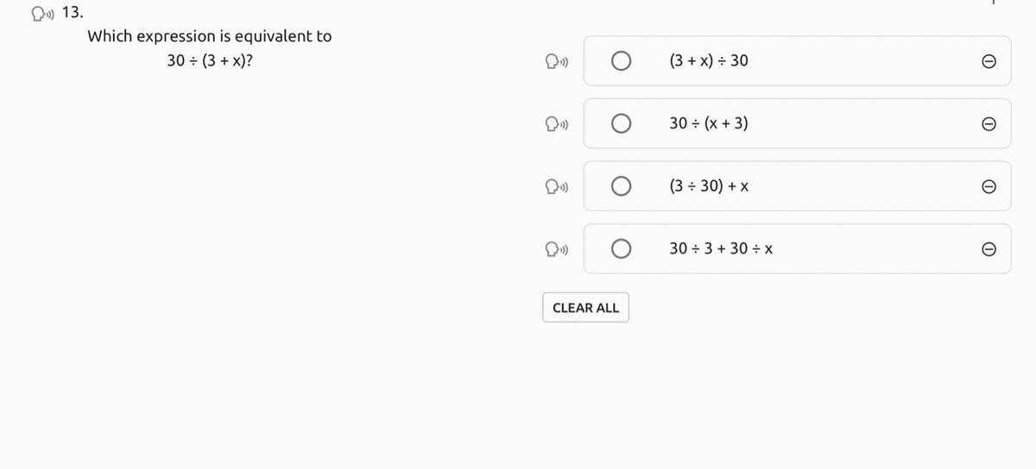The image size is (1036, 469).
Task: Click answer text (3 + x) ÷ 30
Action: coord(709,61)
